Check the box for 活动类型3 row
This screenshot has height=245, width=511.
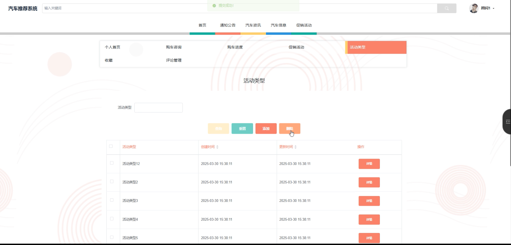click(x=112, y=200)
